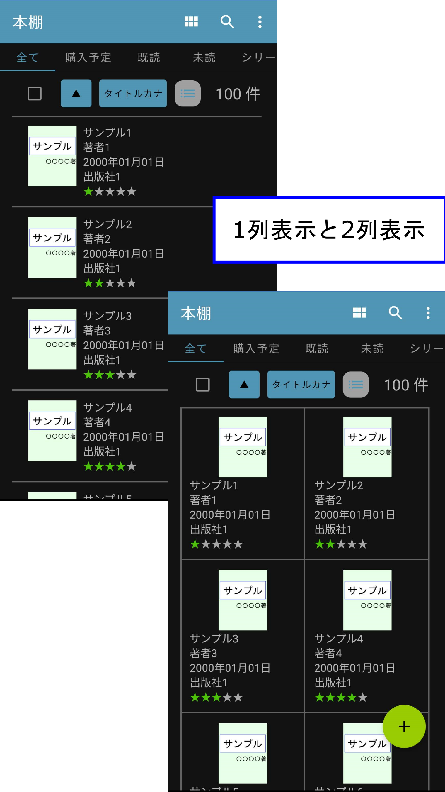This screenshot has width=445, height=792.
Task: Open タイトルカナ sort dropdown in top-left screen
Action: [133, 94]
